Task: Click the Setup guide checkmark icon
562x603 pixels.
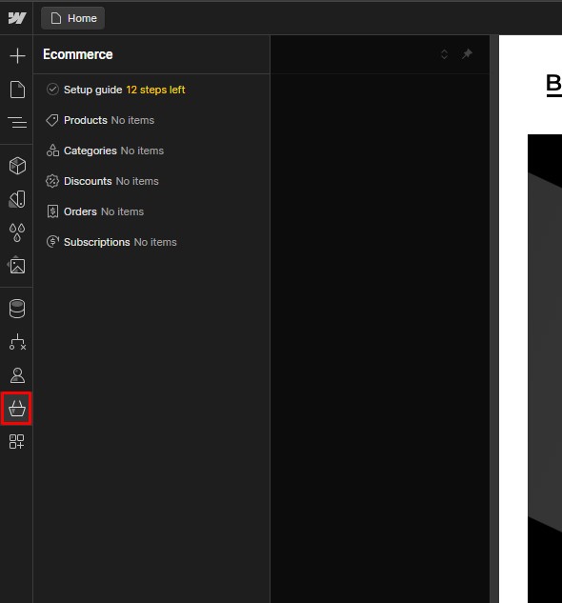Action: pos(52,90)
